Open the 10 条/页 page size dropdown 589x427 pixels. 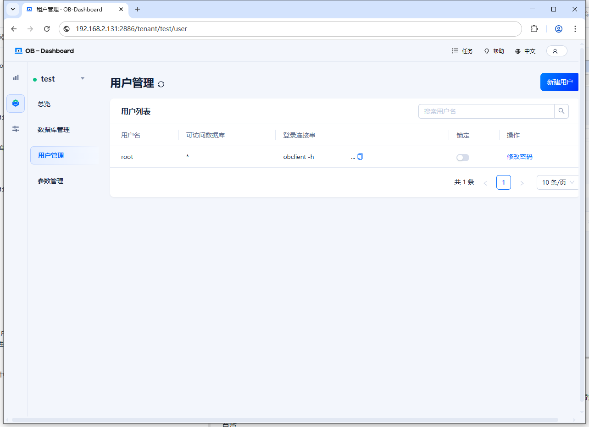tap(557, 182)
